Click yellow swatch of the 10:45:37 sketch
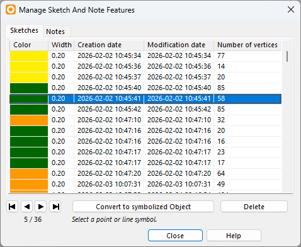This screenshot has height=247, width=301. [x=29, y=78]
